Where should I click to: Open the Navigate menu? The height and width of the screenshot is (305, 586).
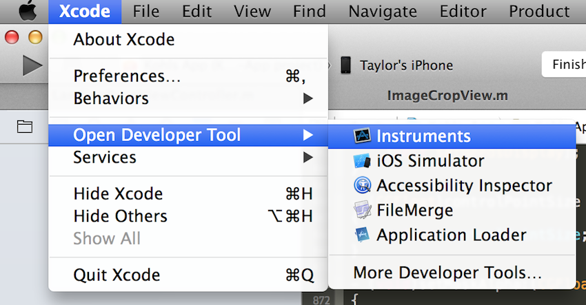click(x=383, y=12)
